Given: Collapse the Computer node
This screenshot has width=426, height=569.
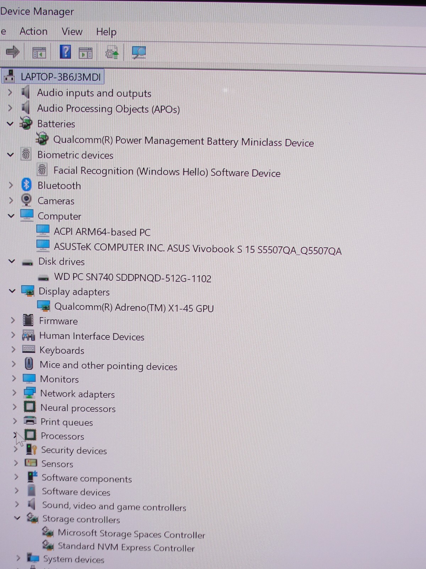Looking at the screenshot, I should click(11, 216).
